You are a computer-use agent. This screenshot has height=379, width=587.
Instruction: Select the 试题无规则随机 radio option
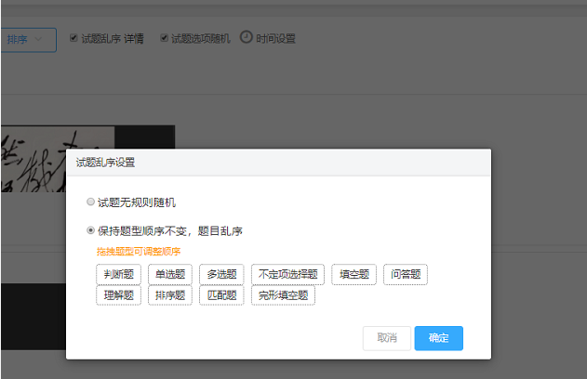pyautogui.click(x=90, y=202)
